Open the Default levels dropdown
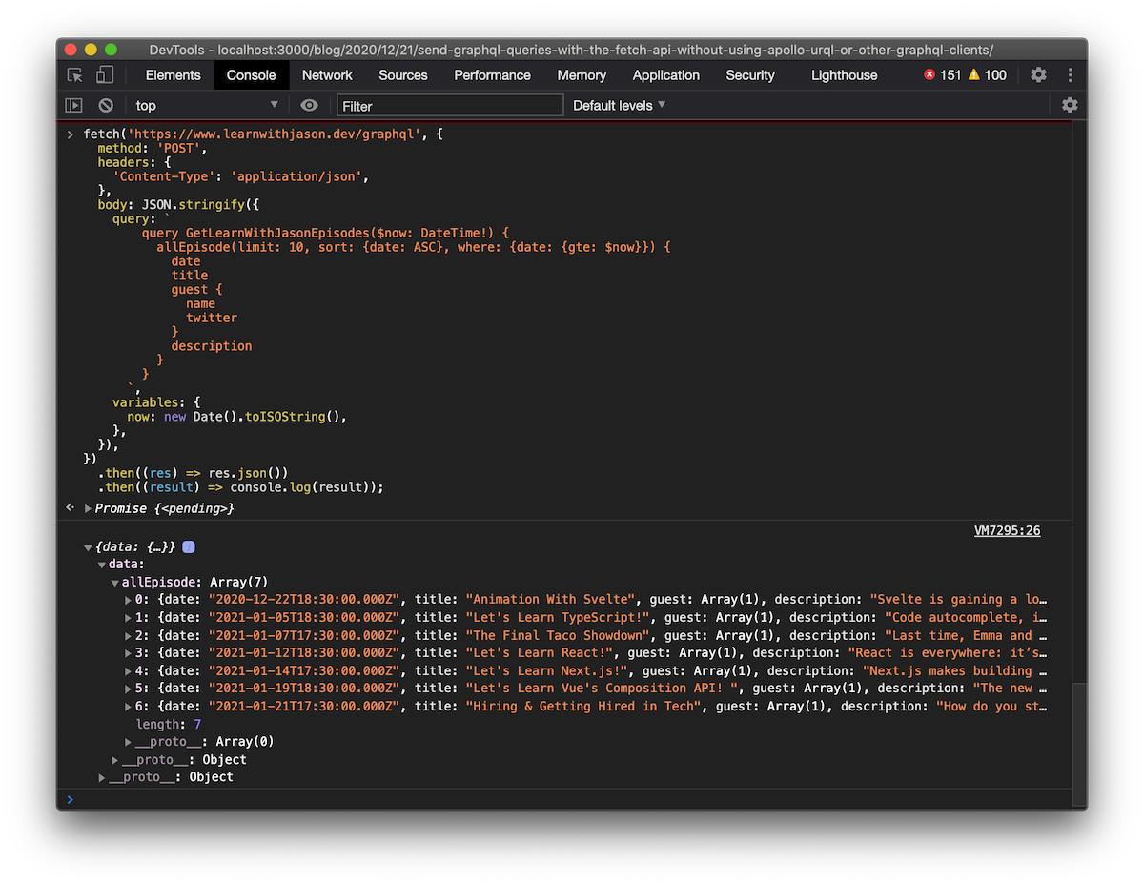Screen dimensions: 1144x885 click(618, 105)
